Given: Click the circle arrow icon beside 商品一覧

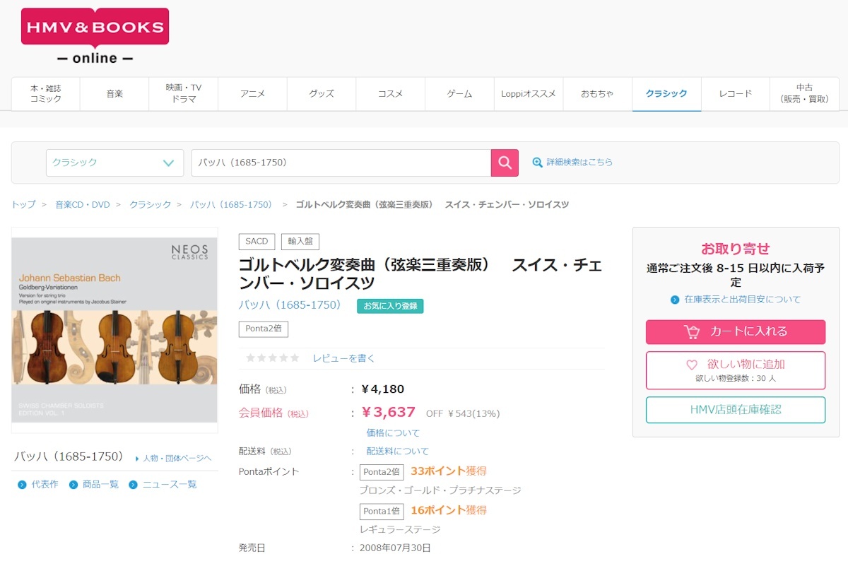Looking at the screenshot, I should [73, 485].
